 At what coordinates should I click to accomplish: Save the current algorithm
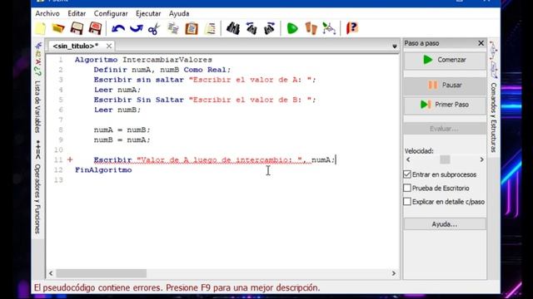point(77,28)
